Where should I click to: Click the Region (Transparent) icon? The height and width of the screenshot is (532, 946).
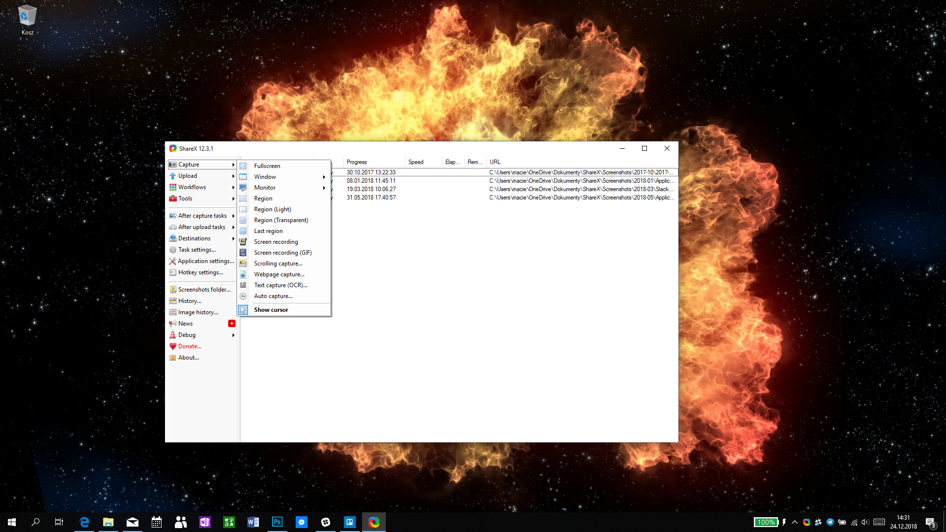click(x=243, y=220)
